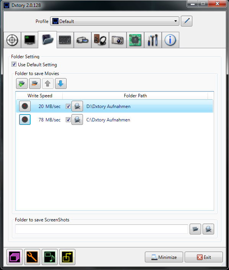
Task: Minimize the window from title bar
Action: [x=193, y=3]
